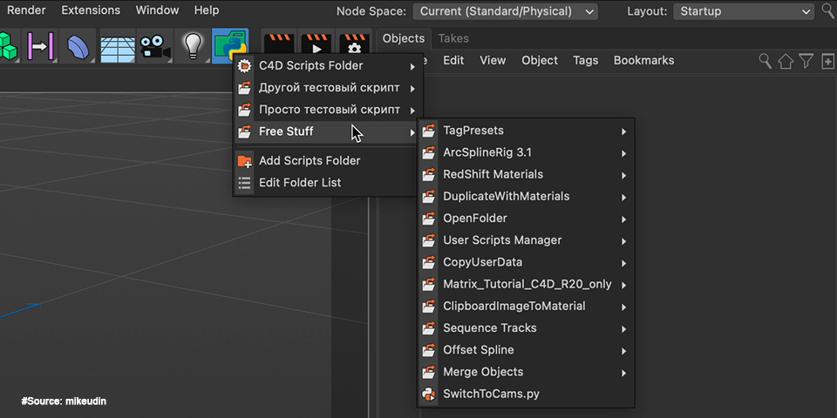
Task: Switch to the Takes tab
Action: 453,38
